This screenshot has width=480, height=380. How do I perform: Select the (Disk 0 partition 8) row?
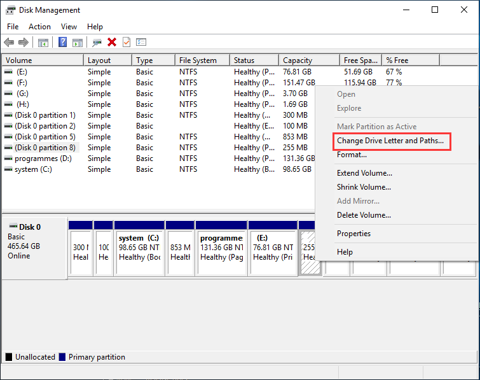coord(45,148)
